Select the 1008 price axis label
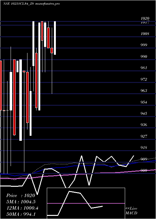The image size is (156, 219). 145,34
